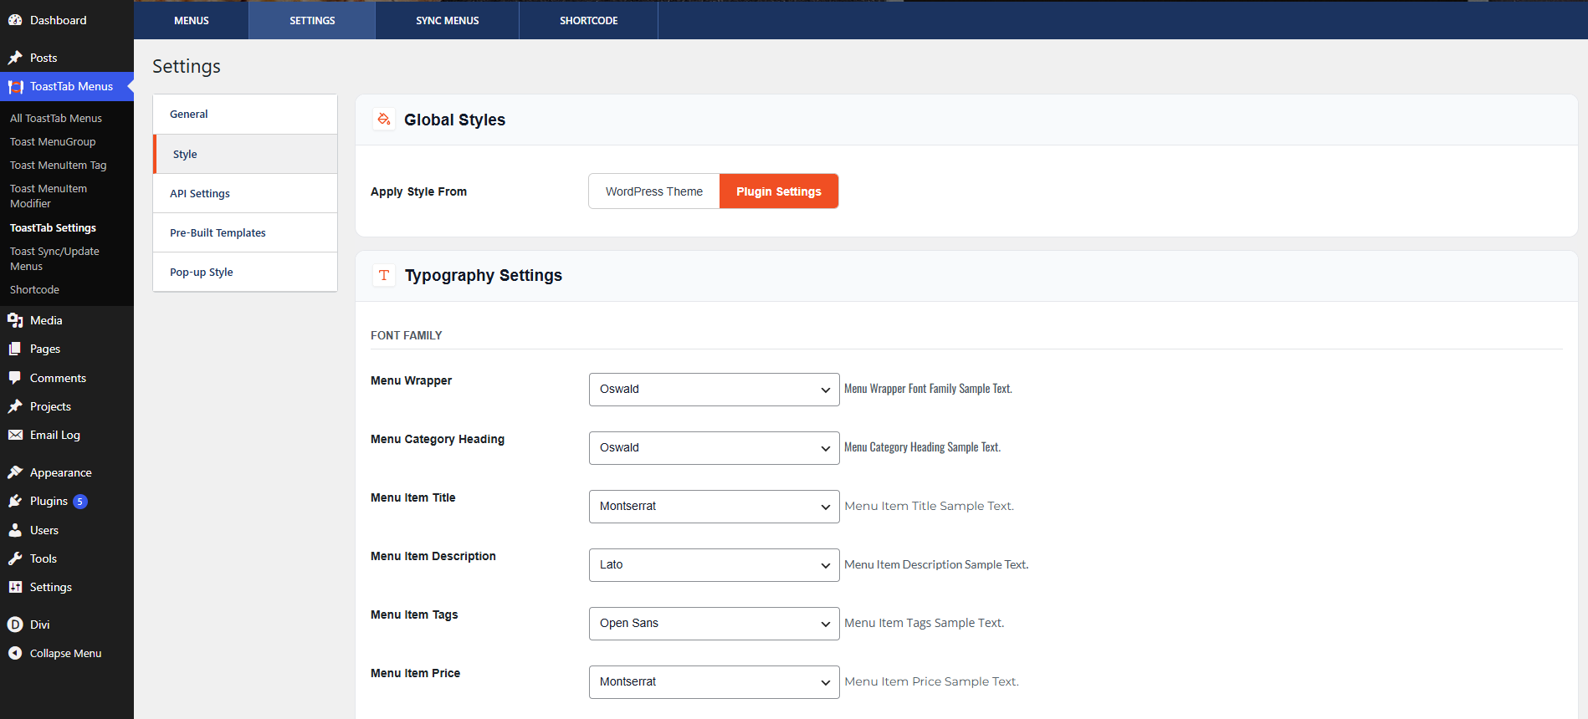Click the Global Styles paint bucket icon
Screen dimensions: 1588x719
(x=384, y=120)
